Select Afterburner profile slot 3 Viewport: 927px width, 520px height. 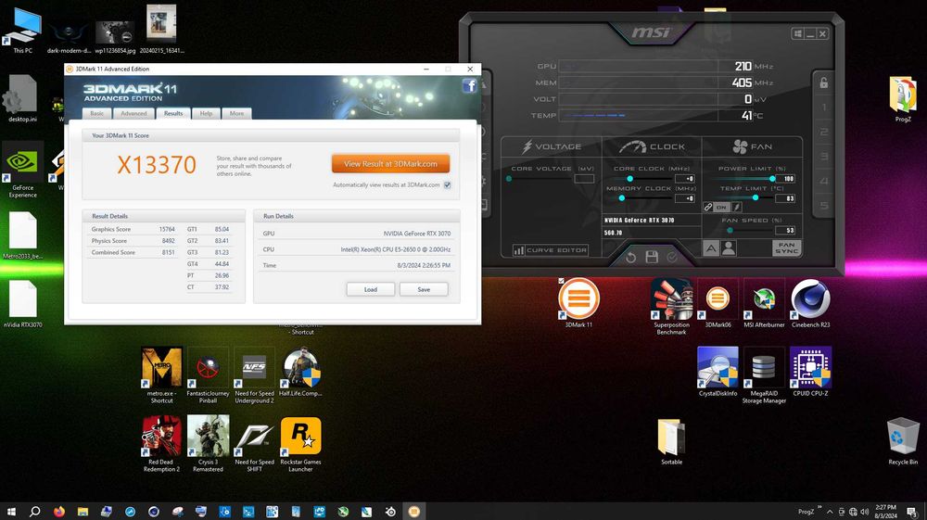pos(823,157)
